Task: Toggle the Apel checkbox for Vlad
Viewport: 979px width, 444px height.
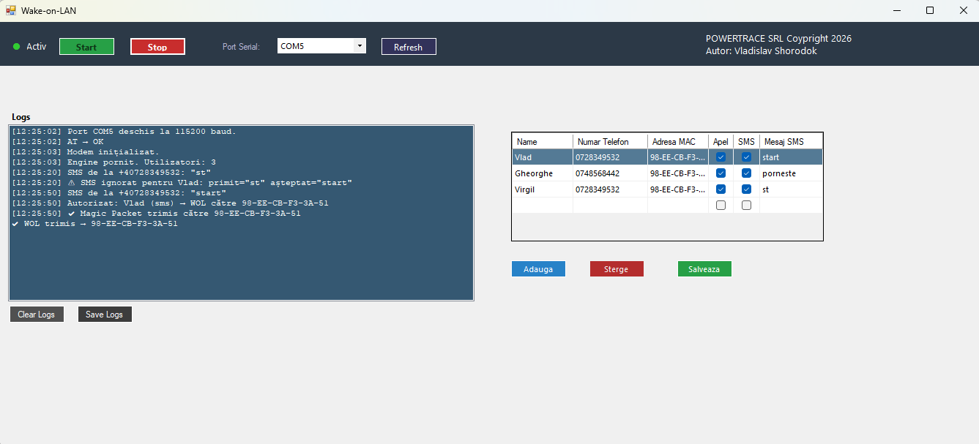Action: tap(721, 157)
